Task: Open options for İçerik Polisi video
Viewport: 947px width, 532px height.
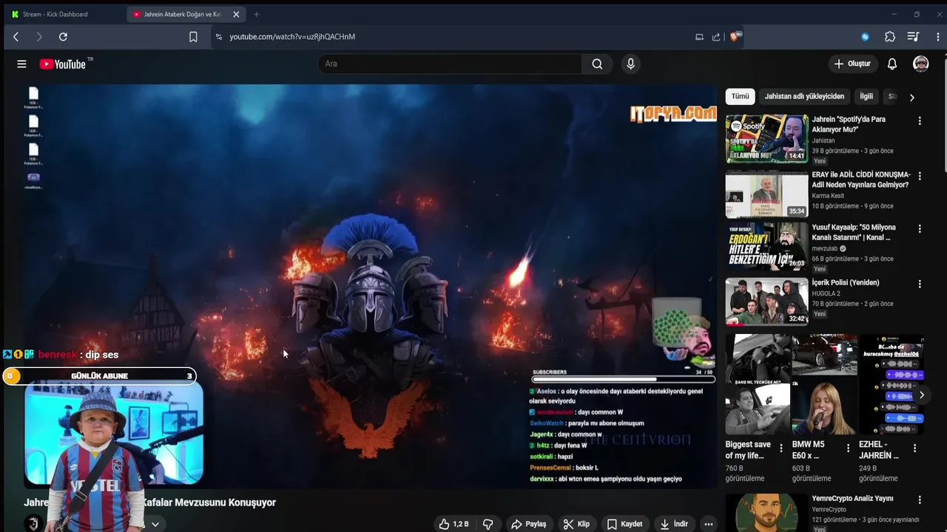Action: click(x=920, y=284)
